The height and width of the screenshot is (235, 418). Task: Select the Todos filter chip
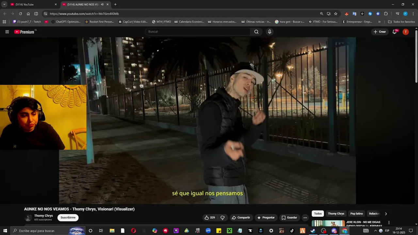(x=318, y=214)
